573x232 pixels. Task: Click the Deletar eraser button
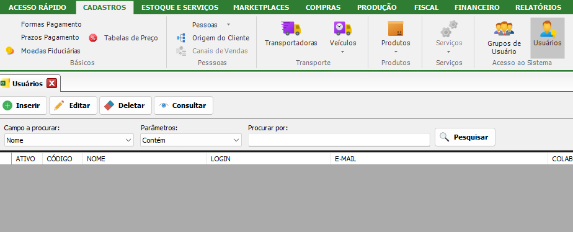(125, 105)
